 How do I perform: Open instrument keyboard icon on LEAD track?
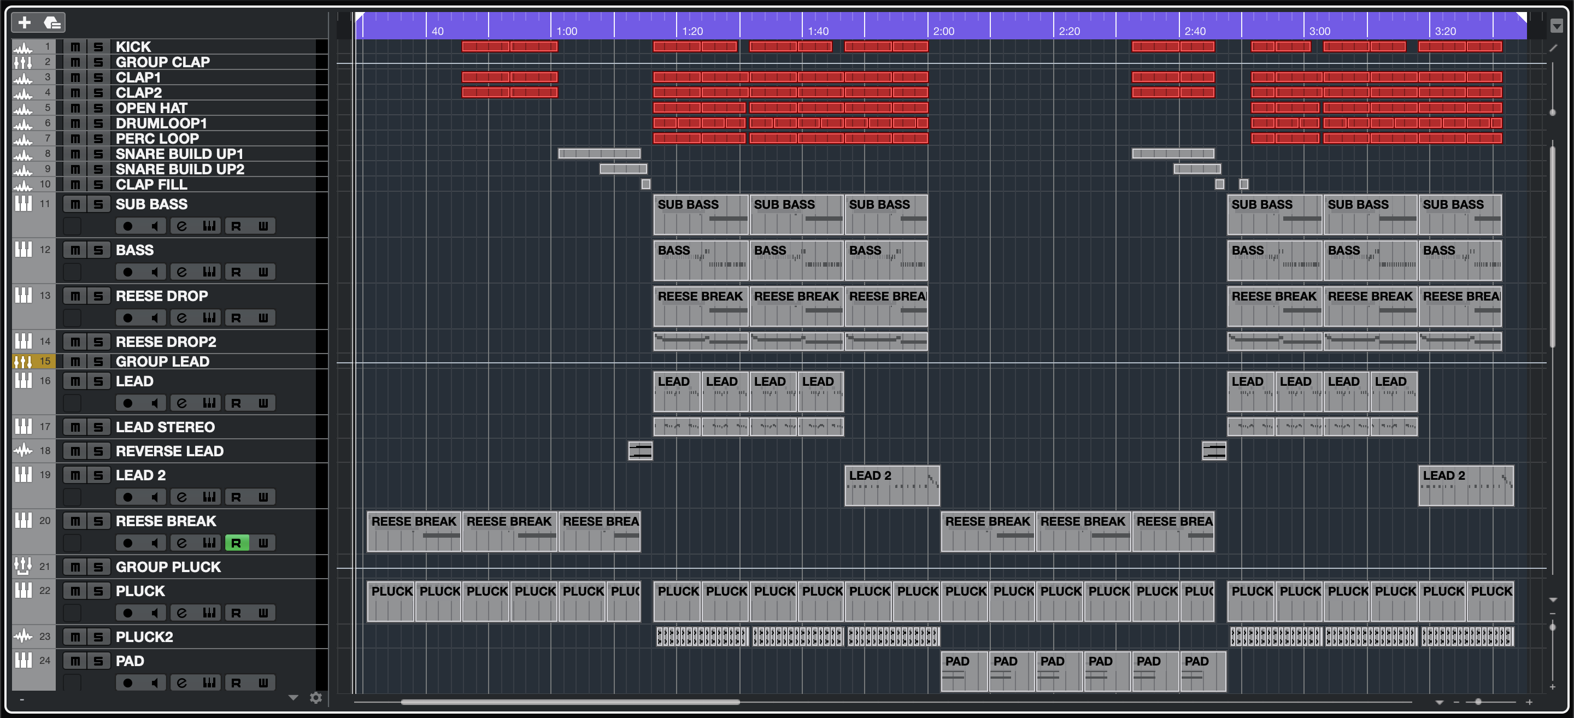pyautogui.click(x=209, y=403)
